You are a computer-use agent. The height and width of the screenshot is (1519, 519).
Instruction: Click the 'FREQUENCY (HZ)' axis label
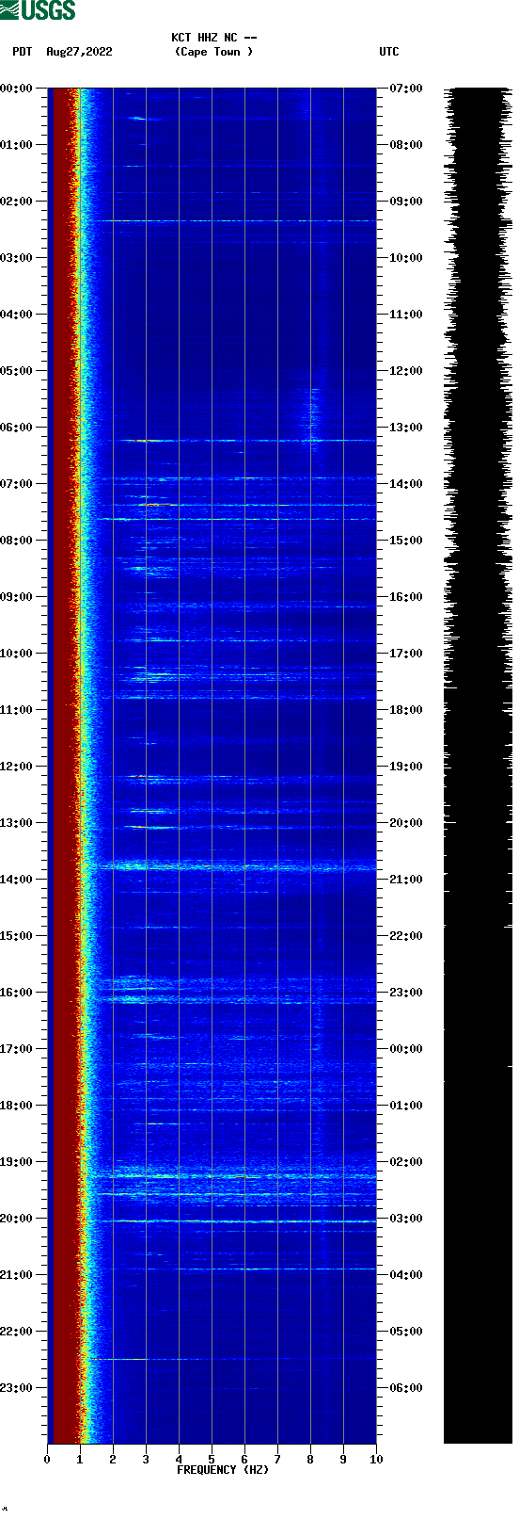click(x=223, y=1469)
